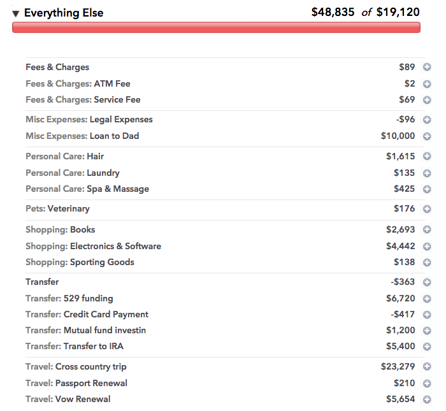Click the $48,835 total spent amount
446x411 pixels.
click(x=333, y=12)
